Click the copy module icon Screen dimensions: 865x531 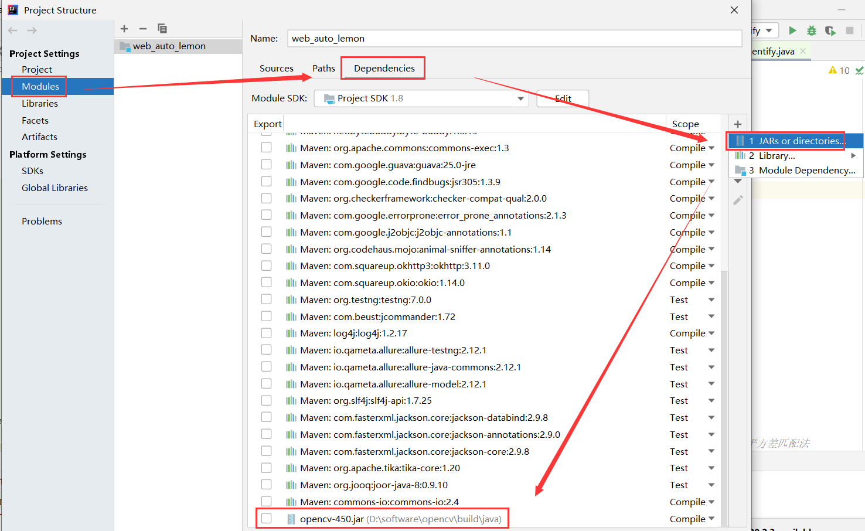click(x=162, y=29)
